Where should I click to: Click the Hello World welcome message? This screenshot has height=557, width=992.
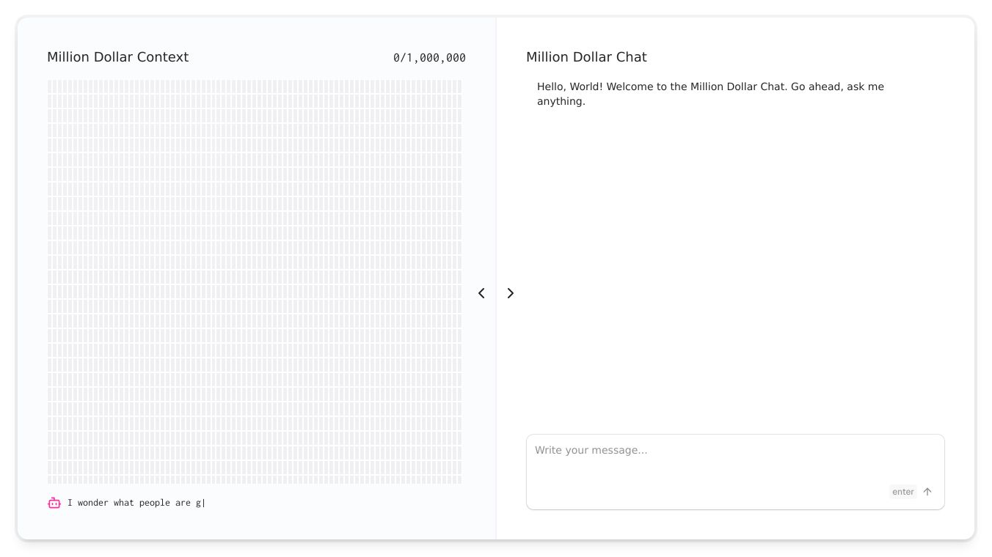[x=710, y=94]
